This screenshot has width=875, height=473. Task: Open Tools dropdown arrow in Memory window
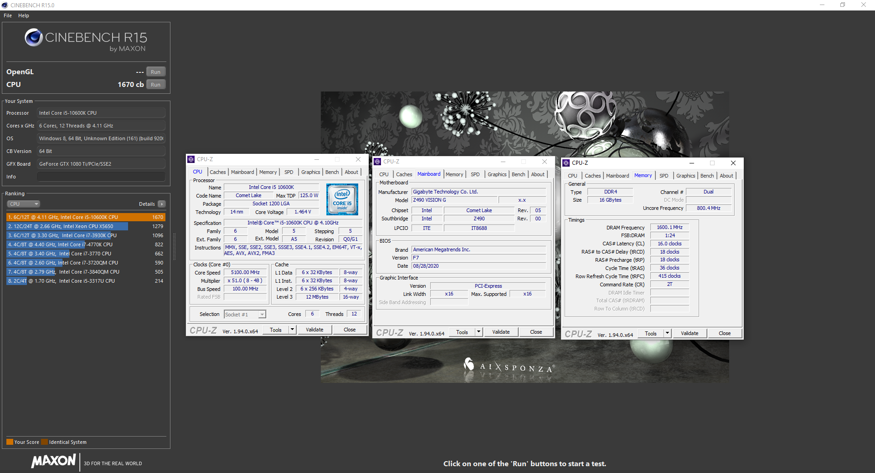click(x=668, y=333)
